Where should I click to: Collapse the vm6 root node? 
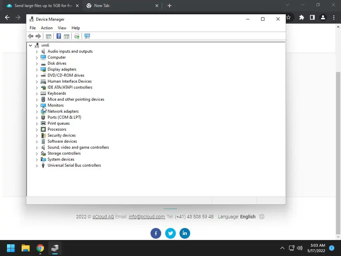click(x=30, y=45)
